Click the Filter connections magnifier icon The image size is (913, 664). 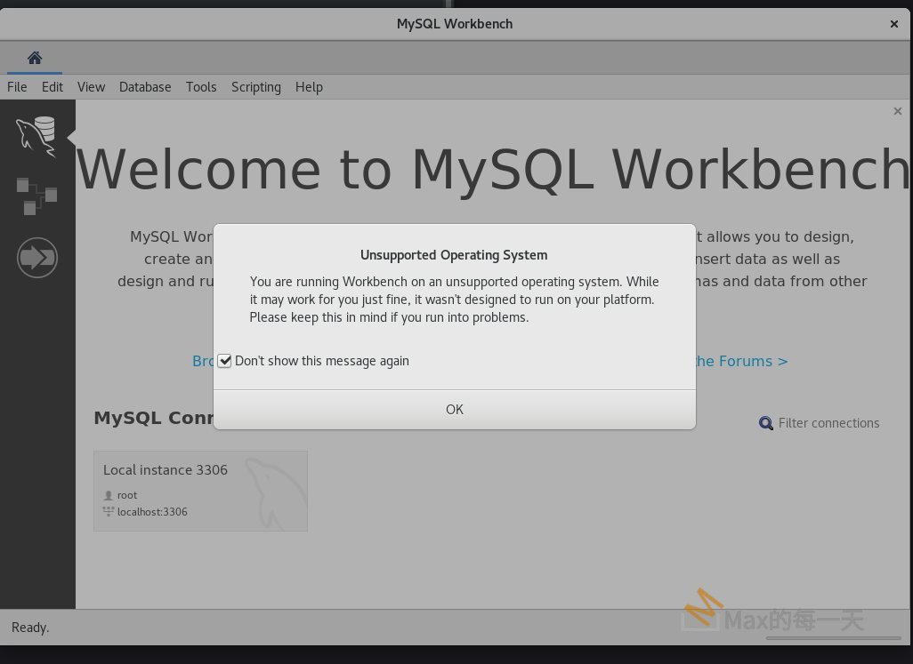point(766,423)
